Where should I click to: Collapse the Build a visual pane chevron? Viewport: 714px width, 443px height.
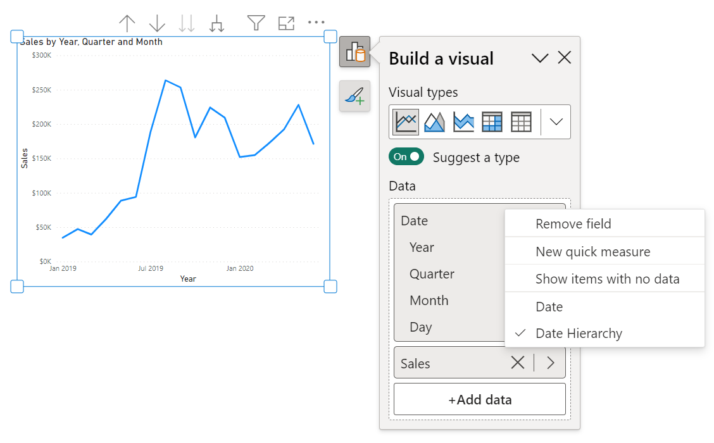point(540,58)
